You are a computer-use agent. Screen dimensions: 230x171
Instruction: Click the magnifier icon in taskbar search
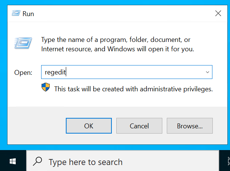37,162
